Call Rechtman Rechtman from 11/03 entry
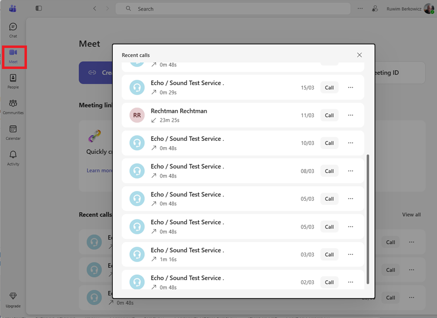This screenshot has width=437, height=318. click(x=329, y=115)
